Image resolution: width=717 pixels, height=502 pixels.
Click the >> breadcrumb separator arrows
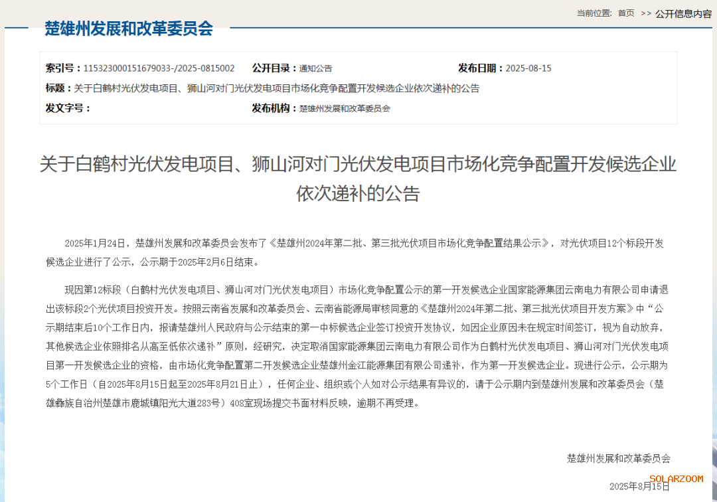645,14
